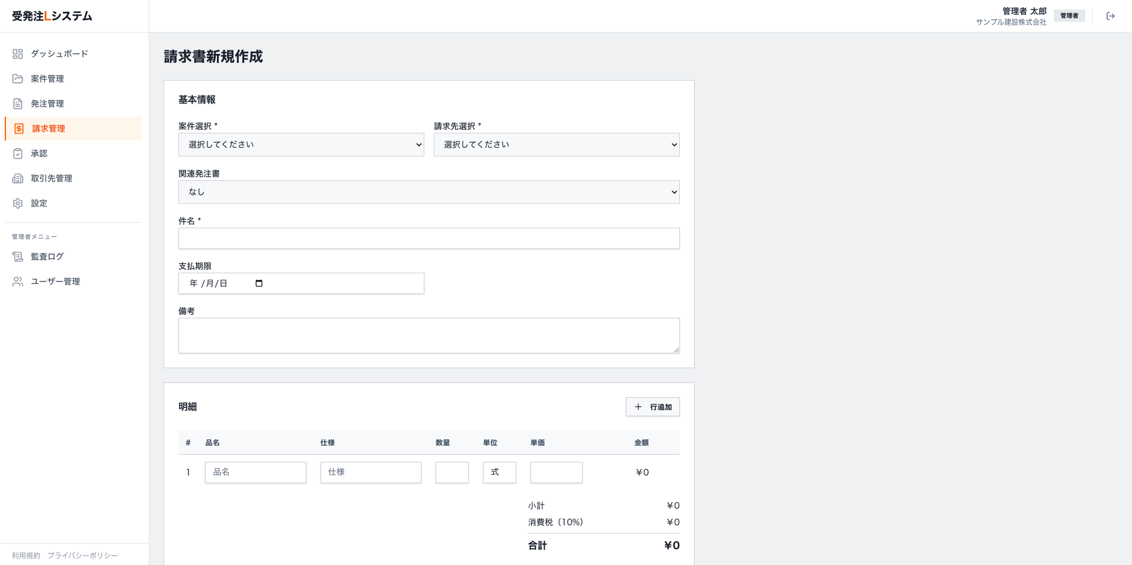This screenshot has width=1132, height=565.
Task: Click the 単位 field showing 式
Action: [x=500, y=473]
